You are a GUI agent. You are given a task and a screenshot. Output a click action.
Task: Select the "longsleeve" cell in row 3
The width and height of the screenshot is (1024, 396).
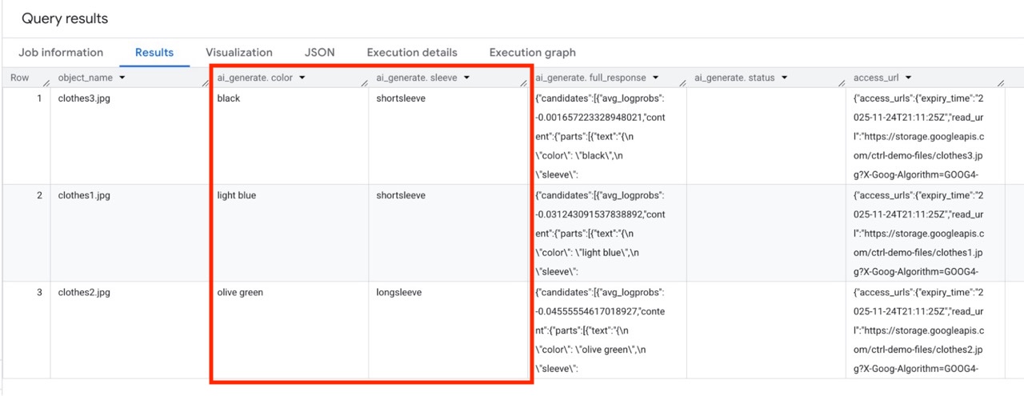tap(401, 293)
